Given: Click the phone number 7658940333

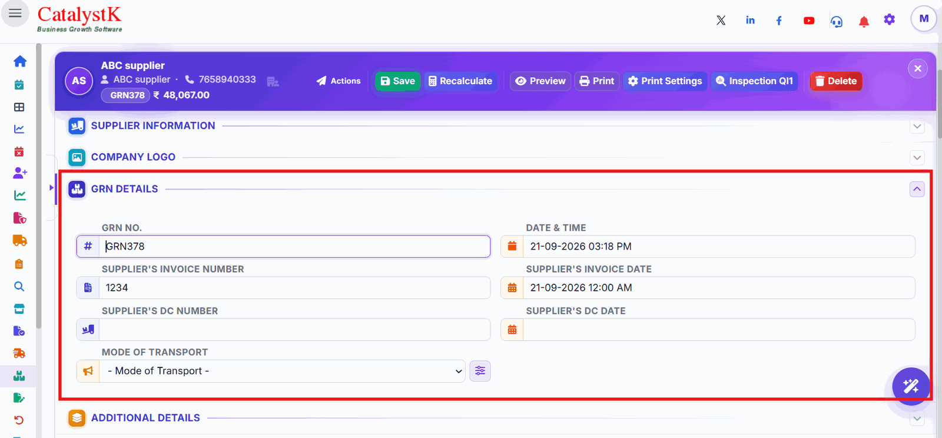Looking at the screenshot, I should pyautogui.click(x=227, y=79).
